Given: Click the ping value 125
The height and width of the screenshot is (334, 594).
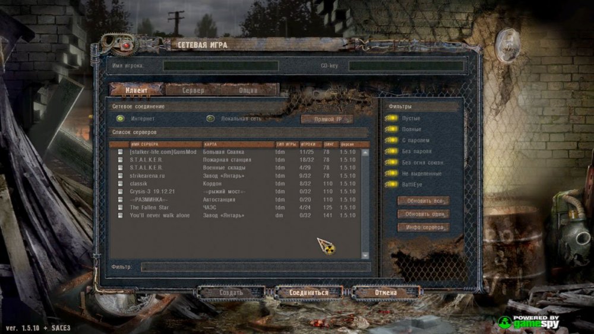Looking at the screenshot, I should tap(328, 207).
